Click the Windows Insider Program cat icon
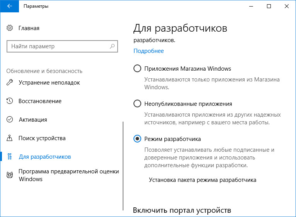296x217 pixels. pos(10,175)
